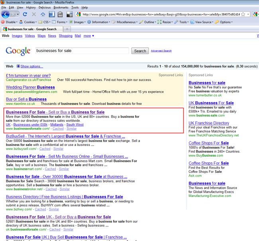Bookmark page with the star icon
Image resolution: width=259 pixels, height=241 pixels.
243,14
